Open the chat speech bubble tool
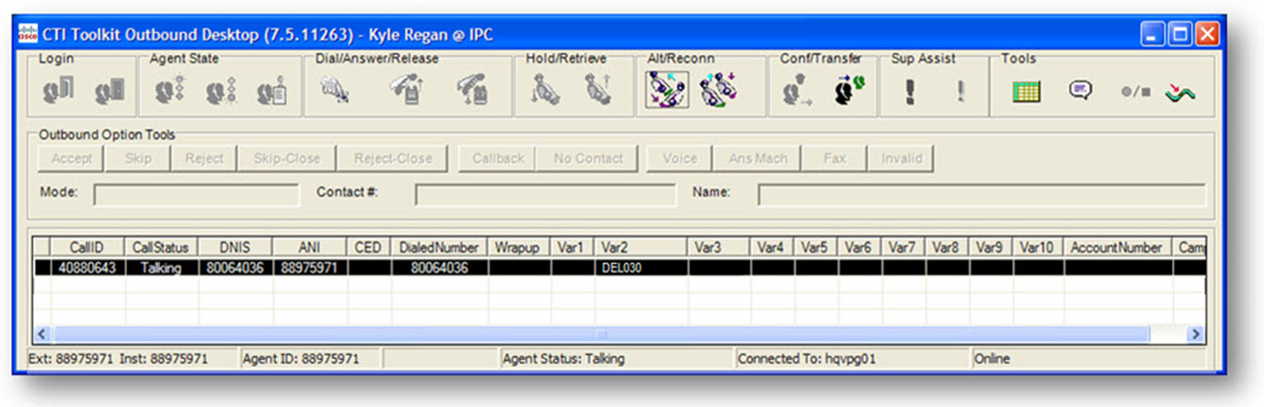The height and width of the screenshot is (407, 1264). point(1079,90)
